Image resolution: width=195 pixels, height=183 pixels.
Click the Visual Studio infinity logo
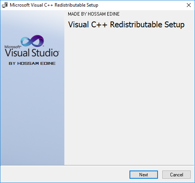tap(32, 41)
